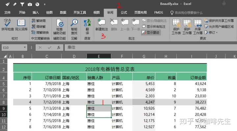Click 共享工作簿 share workbook
Screen dimensions: 237x131
click(198, 27)
